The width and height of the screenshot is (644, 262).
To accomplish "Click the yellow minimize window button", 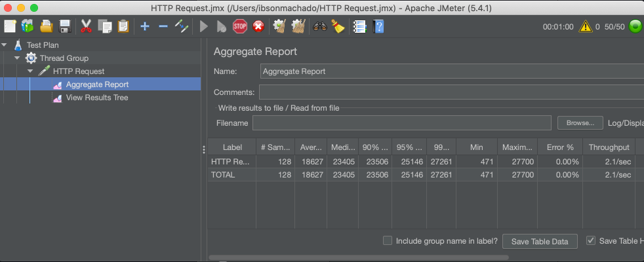I will click(x=21, y=8).
